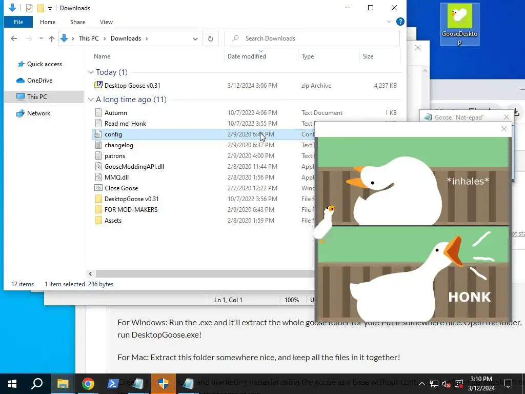
Task: Select the changelog file
Action: [x=118, y=145]
